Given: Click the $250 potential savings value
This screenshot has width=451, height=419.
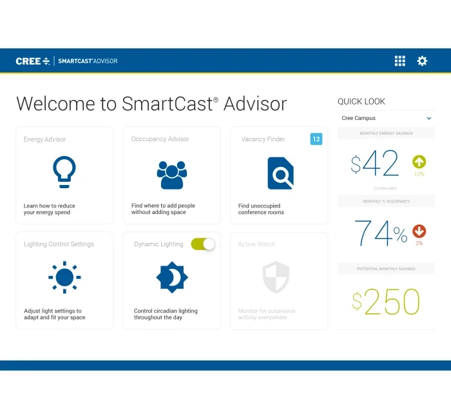Looking at the screenshot, I should tap(386, 302).
